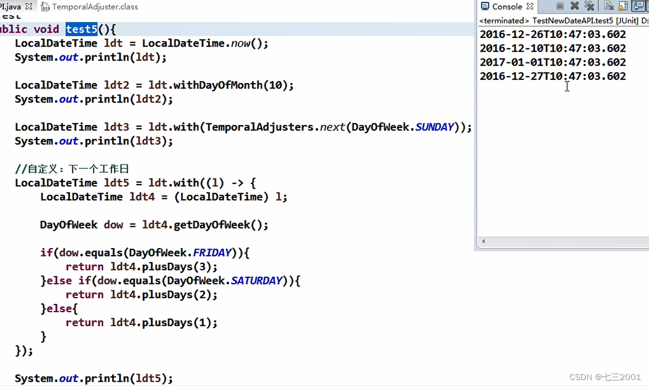
Task: Close the PI.java editor tab
Action: pos(29,7)
